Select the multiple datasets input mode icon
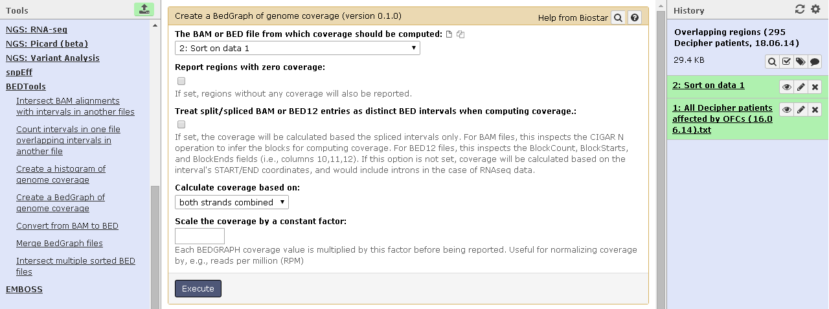Screen dimensions: 829x309 click(460, 34)
